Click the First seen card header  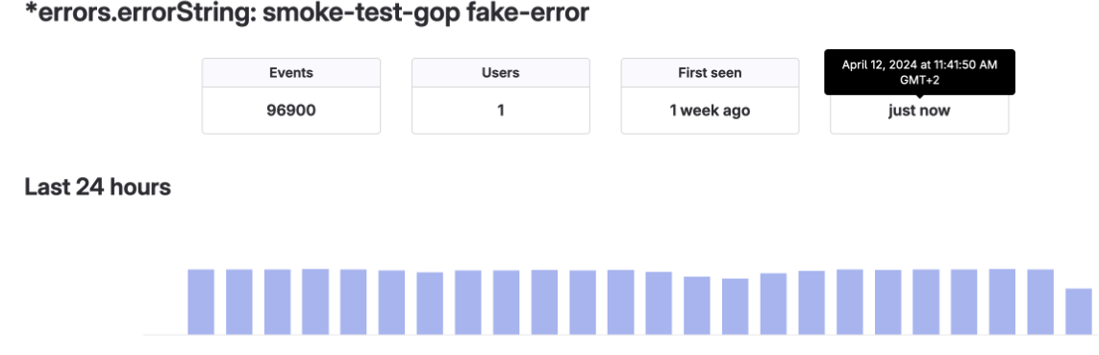710,73
